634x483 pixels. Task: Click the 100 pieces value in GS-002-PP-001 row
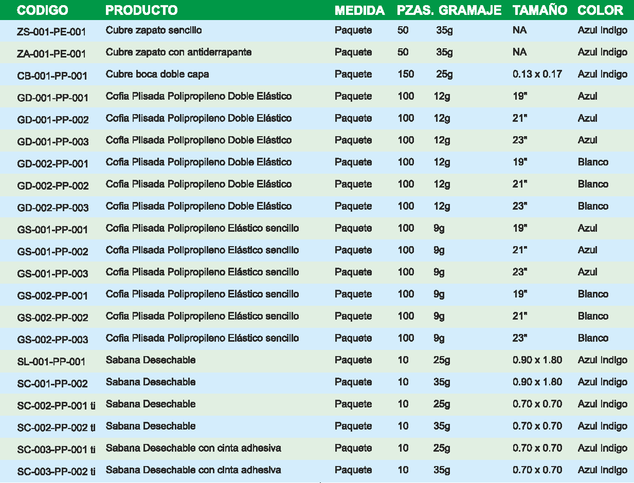pos(406,294)
